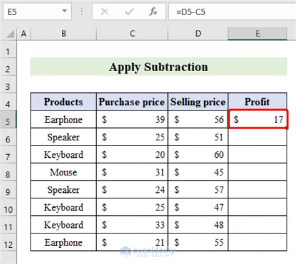Select selling price cell showing $51
This screenshot has height=264, width=296.
198,137
